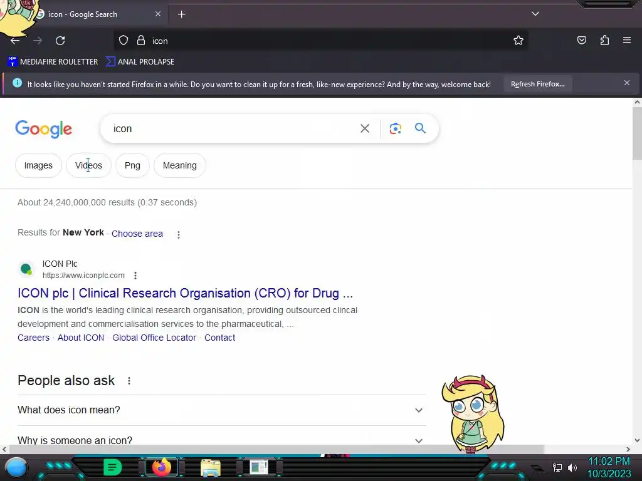Clear the search query with X
The height and width of the screenshot is (481, 642).
pos(364,129)
